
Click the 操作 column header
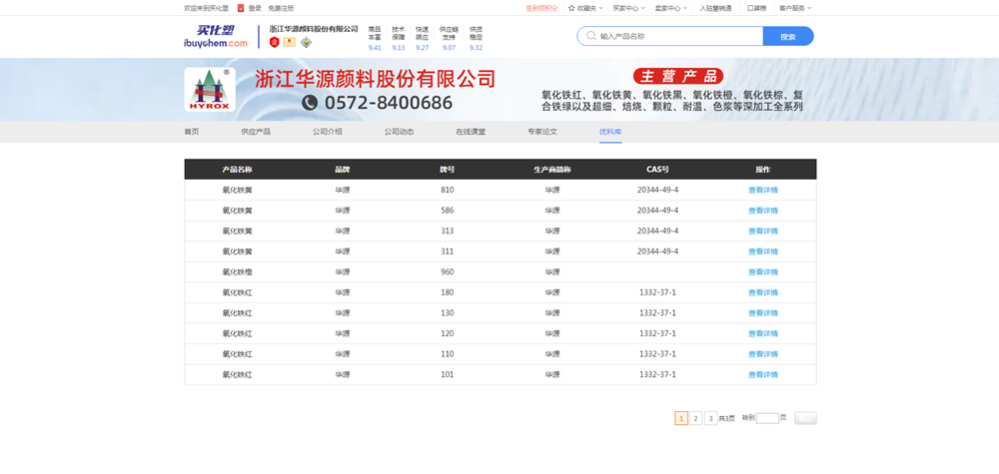pos(763,170)
